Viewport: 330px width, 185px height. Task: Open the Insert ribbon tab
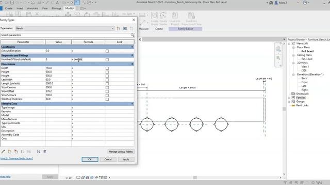point(20,8)
